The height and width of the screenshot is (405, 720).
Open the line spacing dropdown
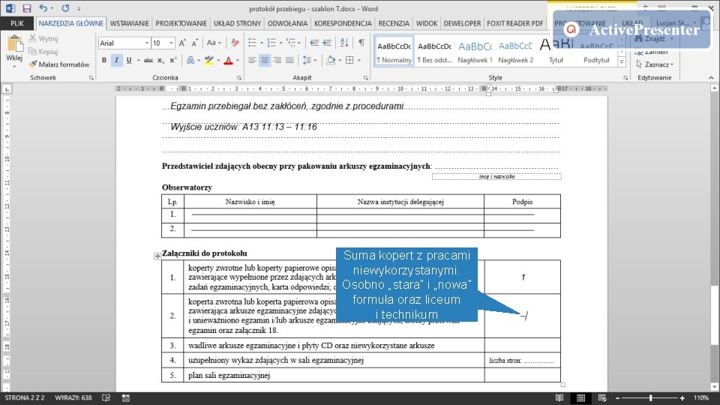pyautogui.click(x=310, y=60)
